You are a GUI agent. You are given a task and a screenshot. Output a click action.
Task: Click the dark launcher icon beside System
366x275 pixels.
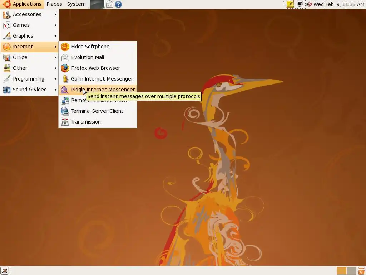[97, 4]
